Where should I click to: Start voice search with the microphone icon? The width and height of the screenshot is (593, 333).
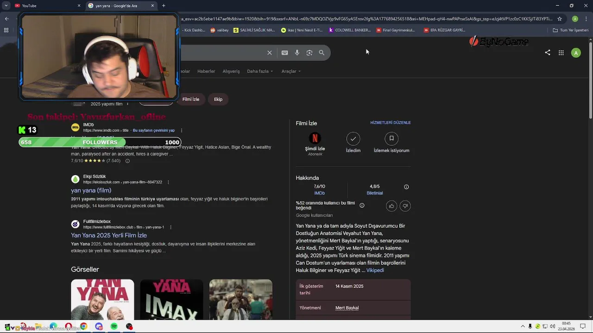[297, 53]
